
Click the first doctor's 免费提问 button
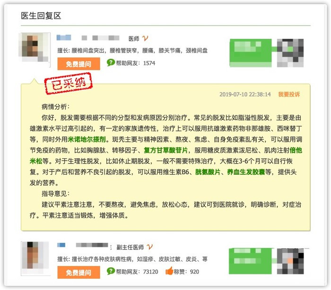point(79,64)
